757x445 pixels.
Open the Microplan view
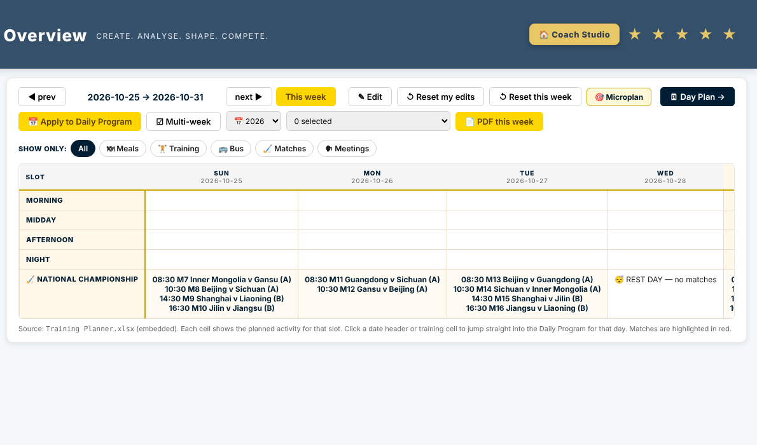pyautogui.click(x=618, y=97)
